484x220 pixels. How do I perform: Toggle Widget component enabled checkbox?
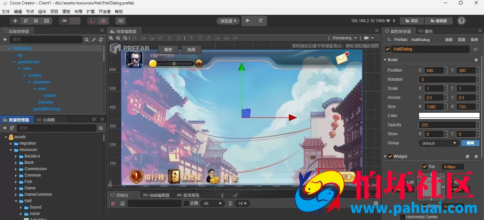390,156
